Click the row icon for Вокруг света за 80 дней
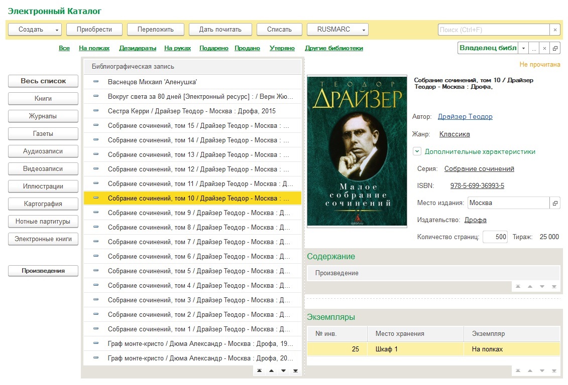 click(x=96, y=96)
